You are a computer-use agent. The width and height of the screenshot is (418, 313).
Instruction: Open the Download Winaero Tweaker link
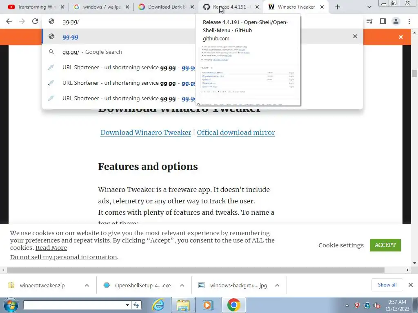[146, 132]
